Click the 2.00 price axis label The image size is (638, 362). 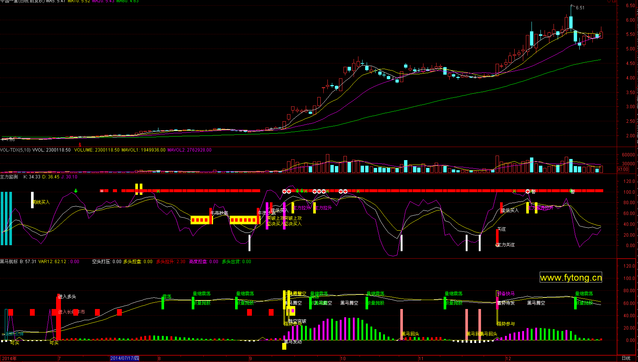(x=630, y=136)
